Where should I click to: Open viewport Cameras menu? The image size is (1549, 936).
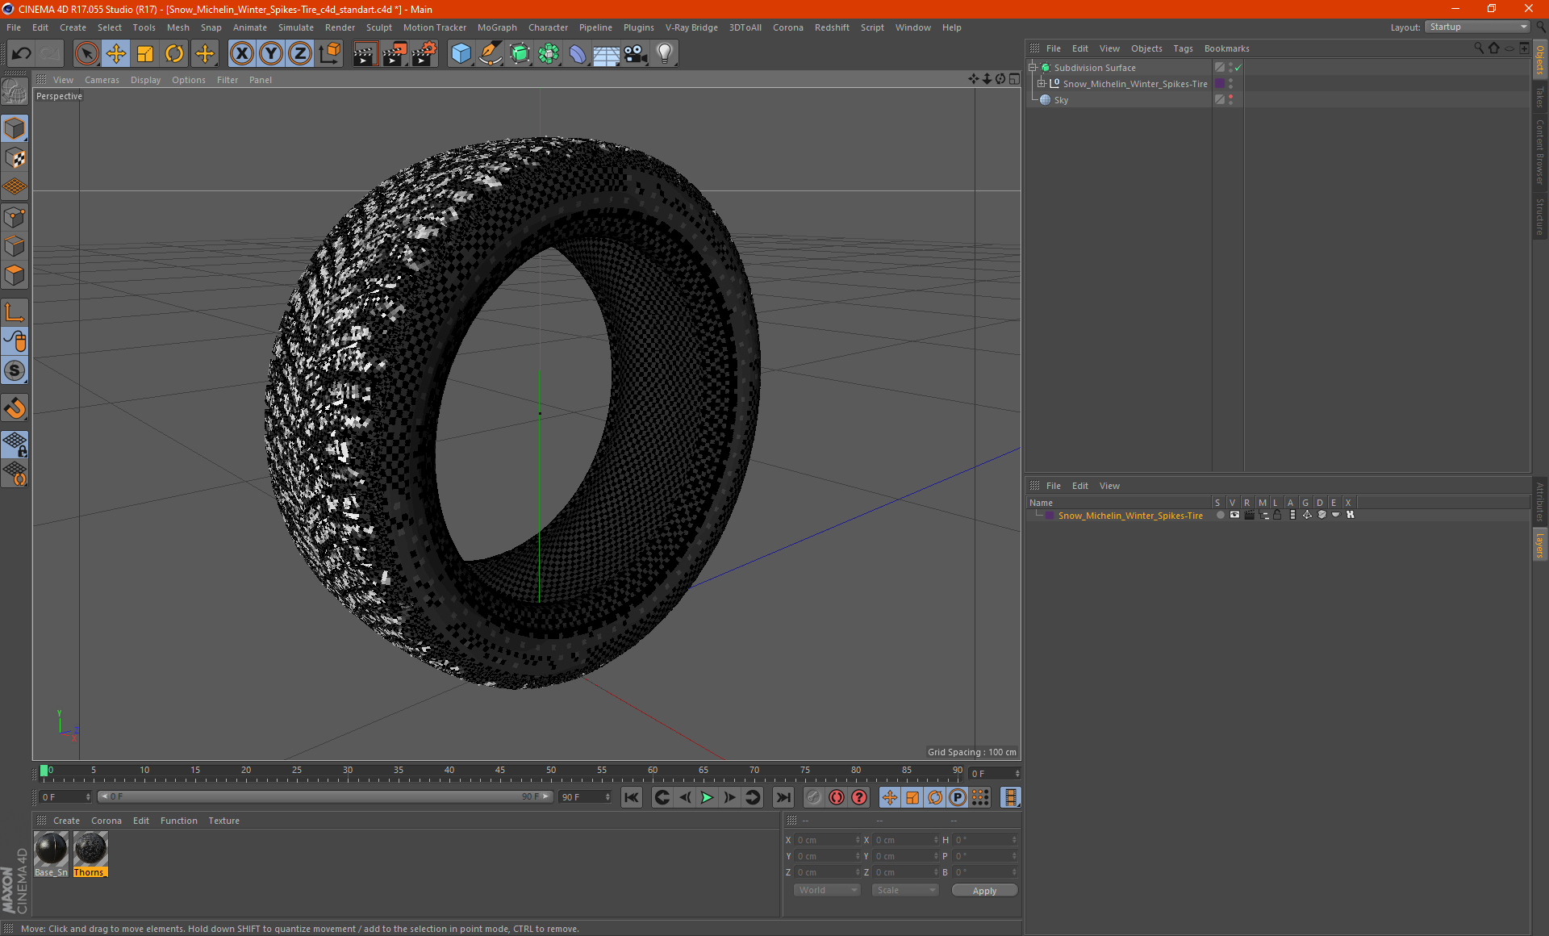[x=102, y=80]
